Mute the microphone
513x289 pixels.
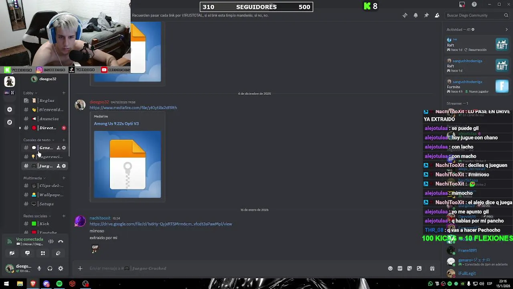point(39,269)
